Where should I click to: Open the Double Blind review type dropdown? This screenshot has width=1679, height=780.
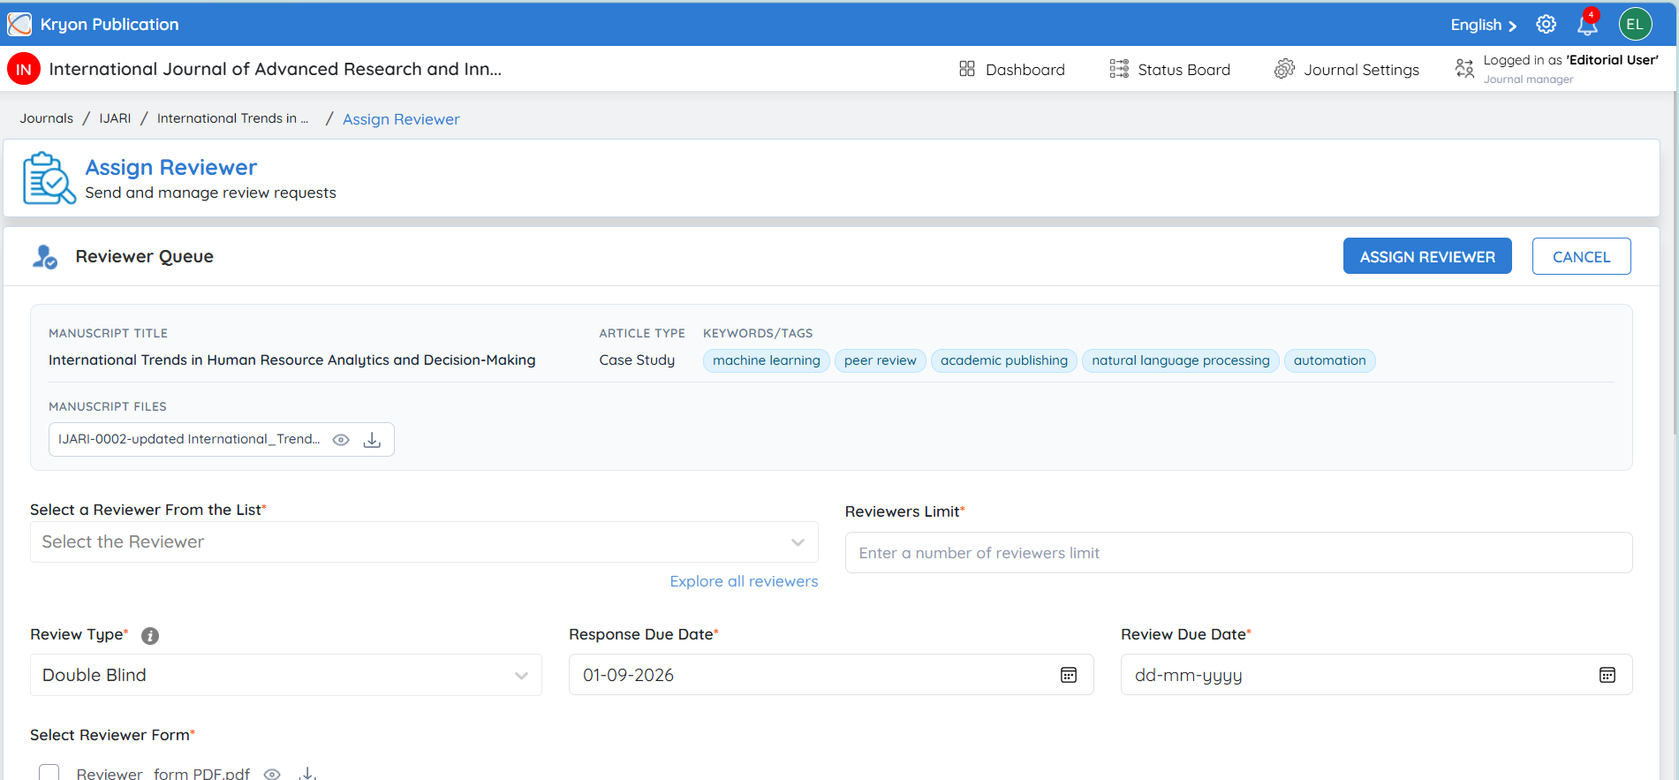point(286,675)
